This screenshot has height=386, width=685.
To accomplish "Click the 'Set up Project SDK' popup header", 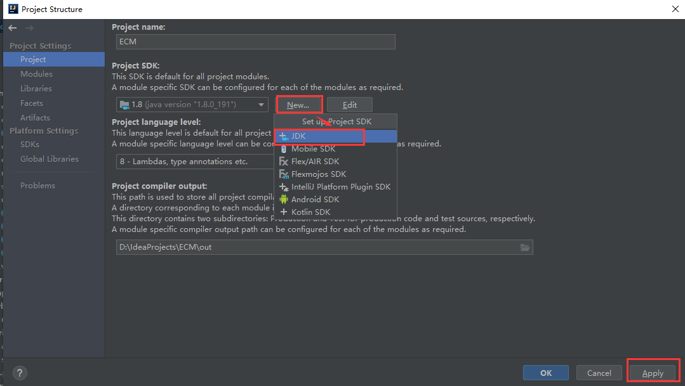I will [x=335, y=122].
